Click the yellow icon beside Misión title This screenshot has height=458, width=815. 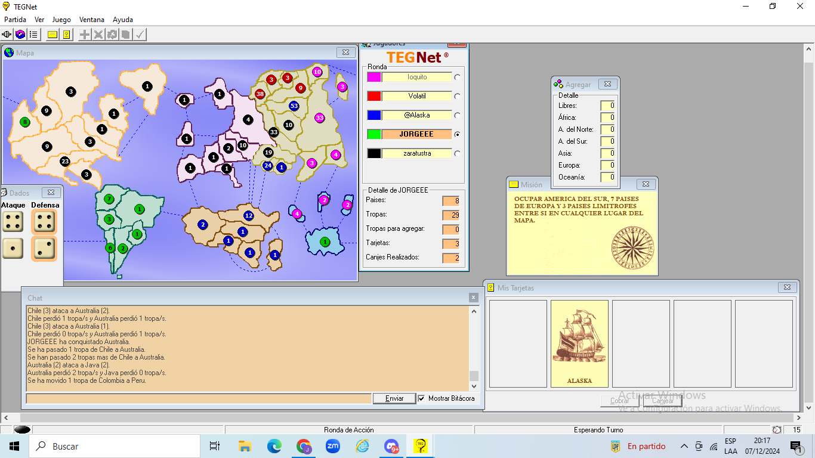click(x=514, y=184)
